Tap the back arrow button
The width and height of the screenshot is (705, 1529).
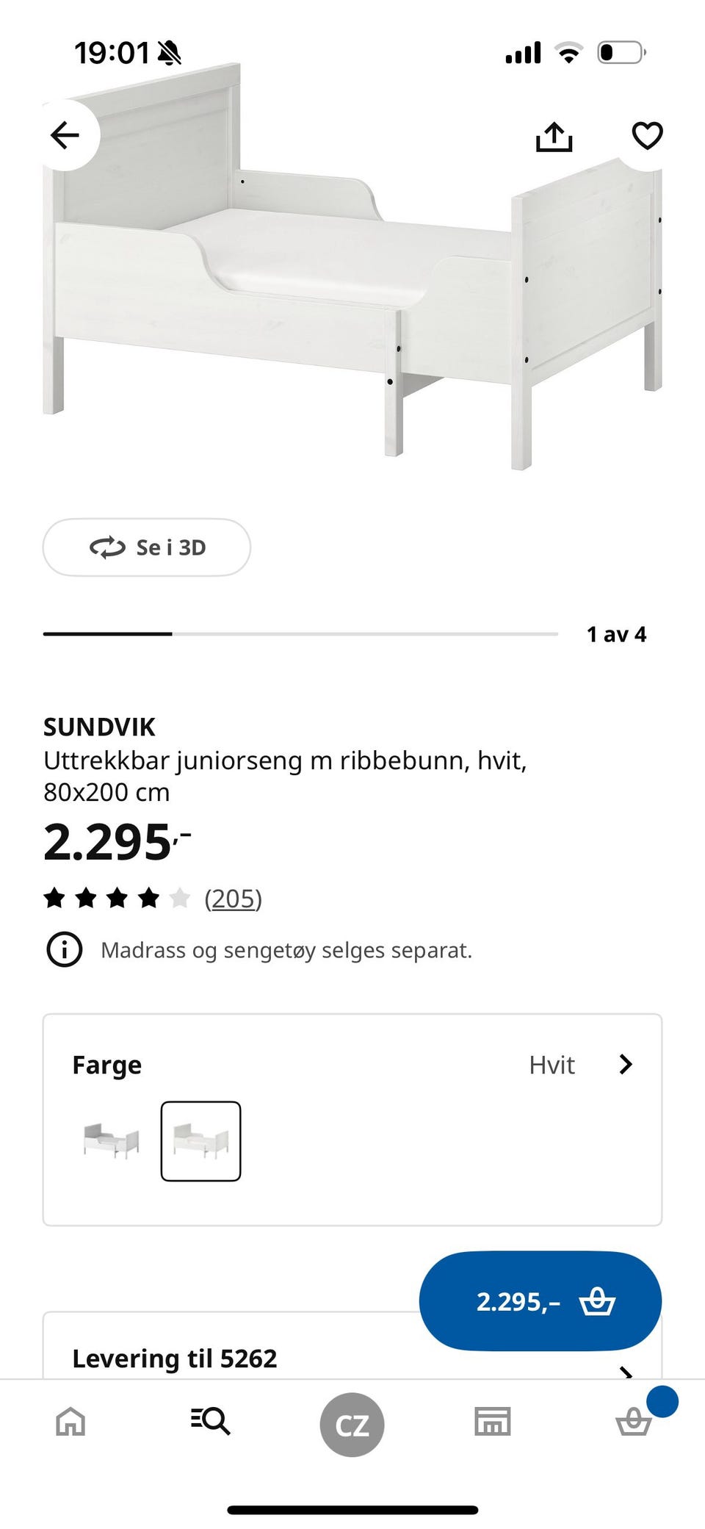pos(65,135)
